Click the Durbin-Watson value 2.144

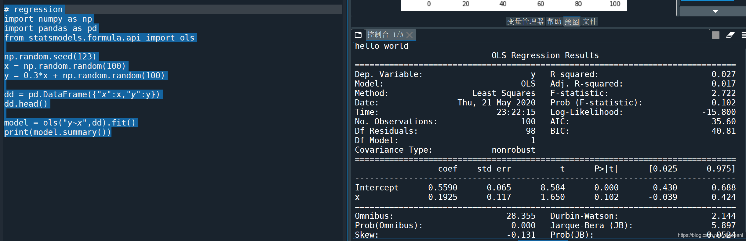tap(724, 216)
